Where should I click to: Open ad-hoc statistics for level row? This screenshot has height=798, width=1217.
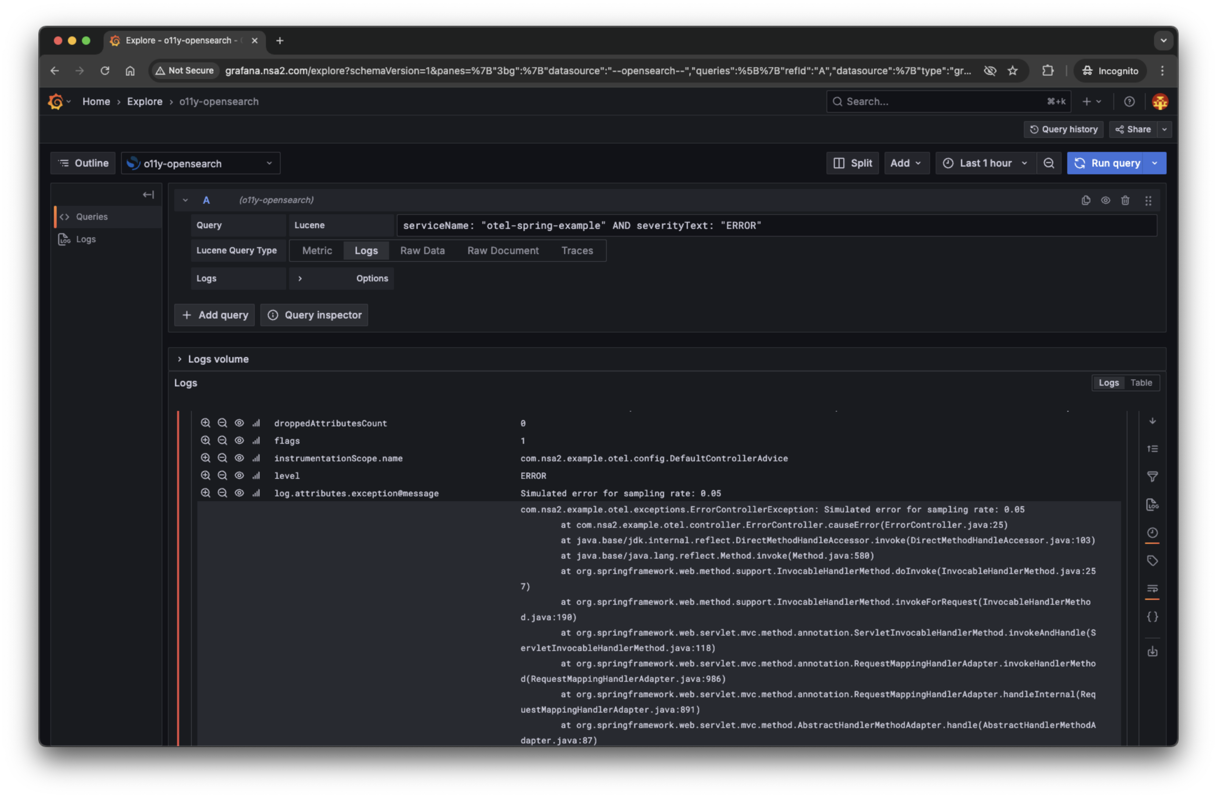click(x=256, y=475)
